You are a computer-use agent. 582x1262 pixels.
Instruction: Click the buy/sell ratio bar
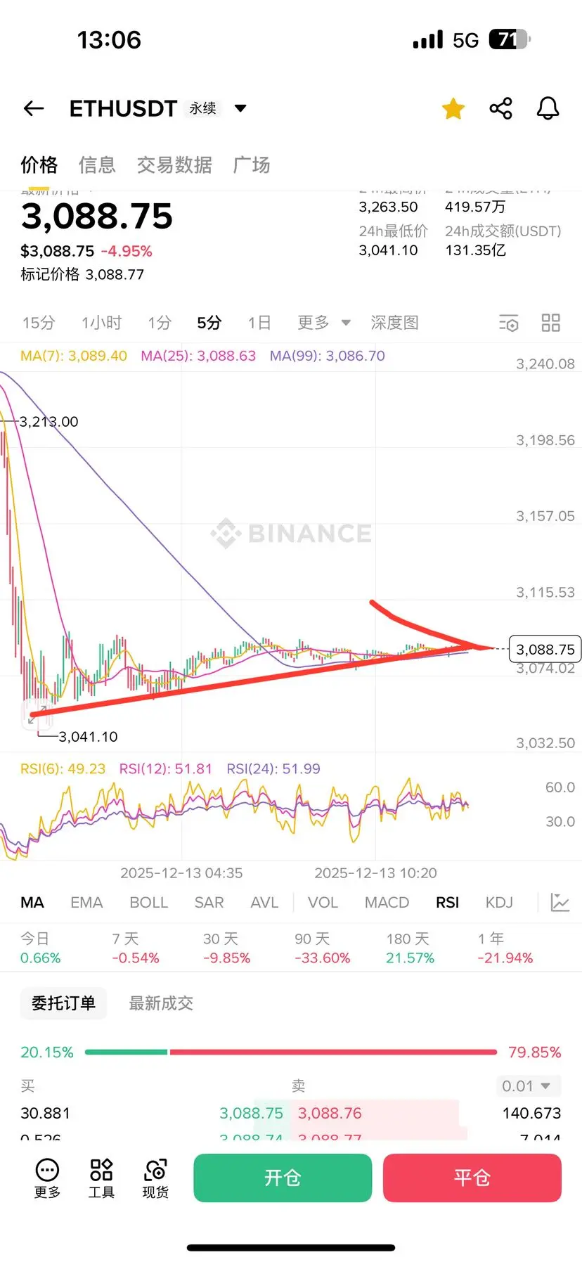point(291,1052)
